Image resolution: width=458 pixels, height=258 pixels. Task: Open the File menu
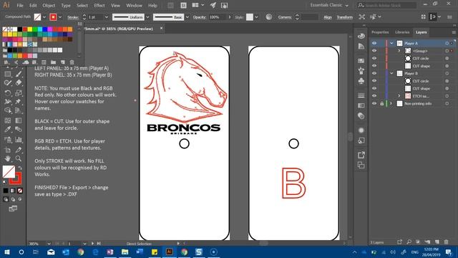pos(20,5)
